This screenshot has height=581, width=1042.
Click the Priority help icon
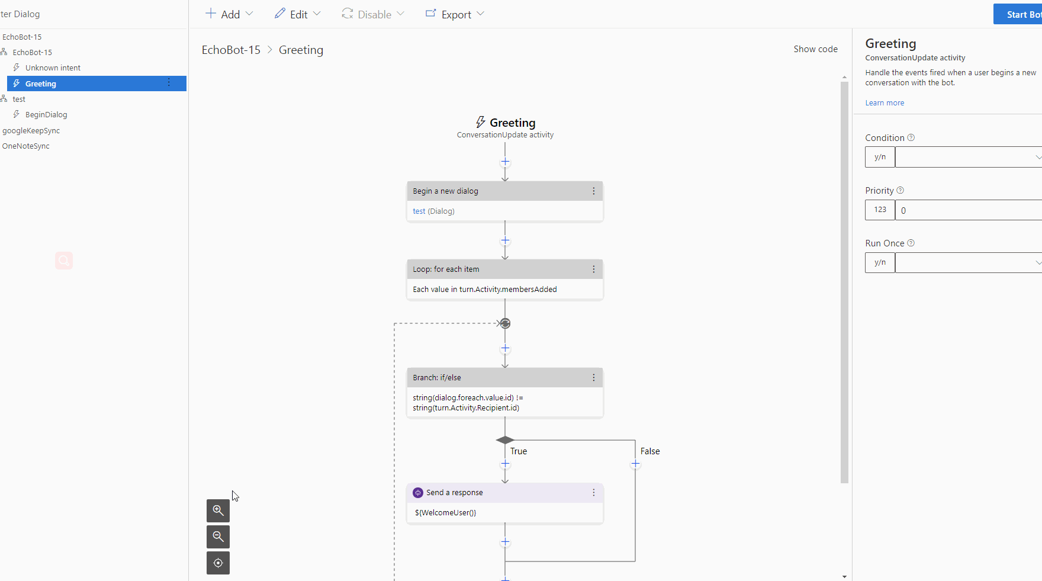pyautogui.click(x=900, y=190)
